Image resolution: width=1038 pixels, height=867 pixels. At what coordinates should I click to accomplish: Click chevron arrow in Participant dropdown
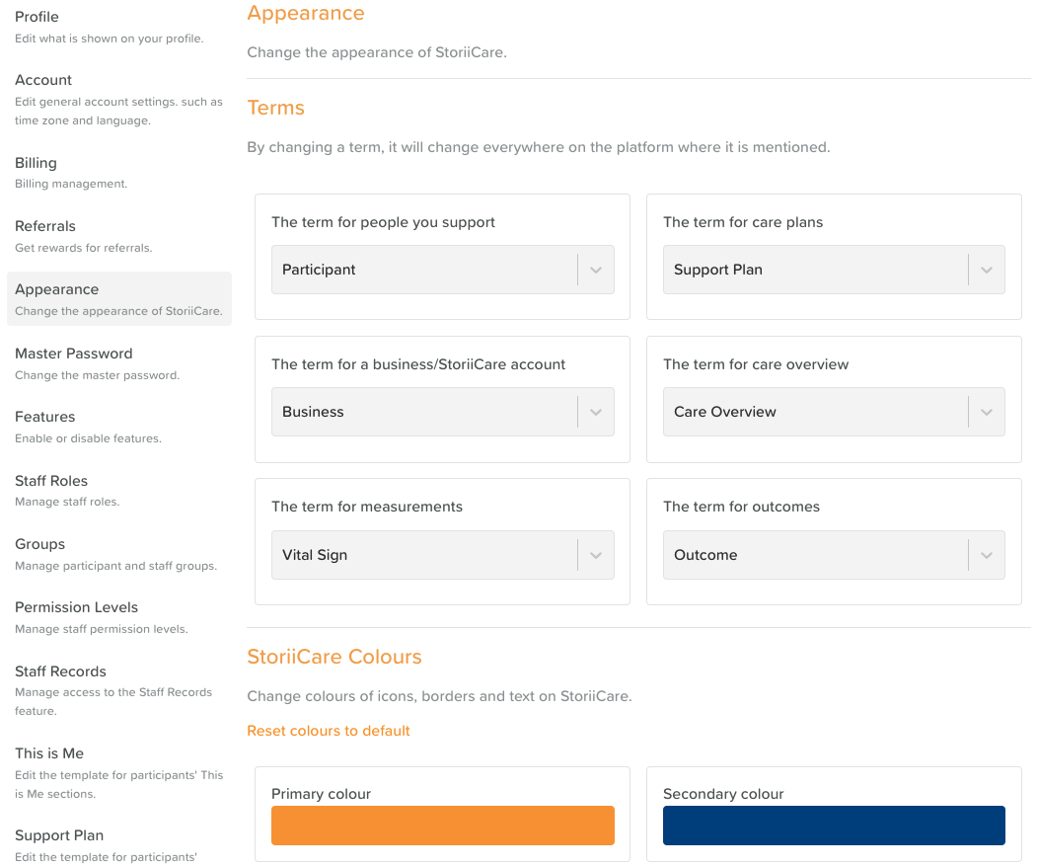tap(596, 271)
